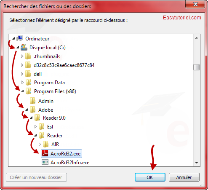Viewport: 208px width, 190px height.
Task: Expand the d32c8c53c9ae6caec8677c84 folder
Action: coord(22,65)
